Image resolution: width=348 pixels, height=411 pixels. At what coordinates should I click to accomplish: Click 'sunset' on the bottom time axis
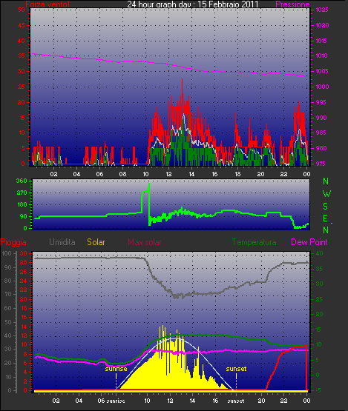coord(236,401)
